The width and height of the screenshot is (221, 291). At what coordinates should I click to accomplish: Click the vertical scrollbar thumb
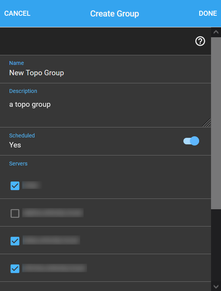coord(216,123)
